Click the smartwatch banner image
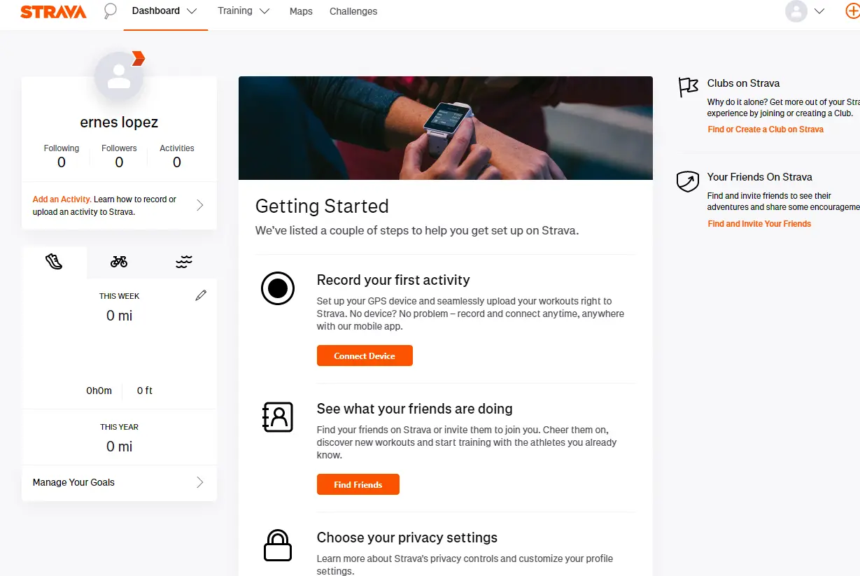860x576 pixels. click(446, 128)
